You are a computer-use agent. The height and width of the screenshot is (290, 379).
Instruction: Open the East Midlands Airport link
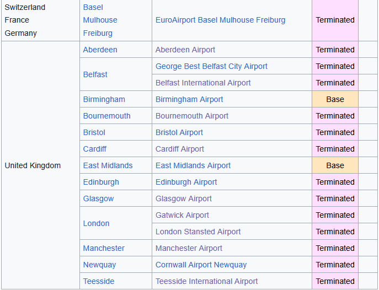click(x=193, y=165)
